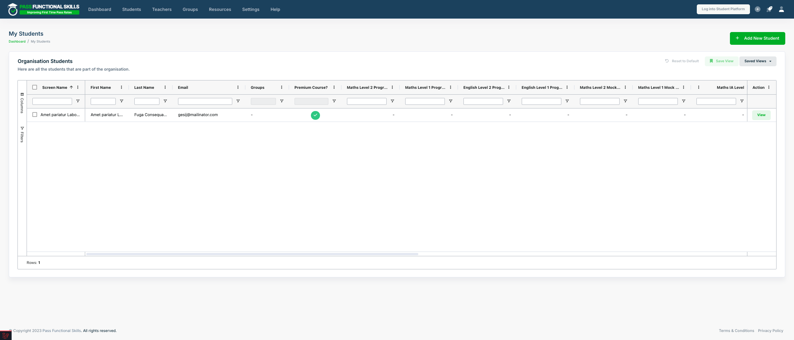Click the filter funnel for Screen Name
The height and width of the screenshot is (340, 794).
[78, 101]
